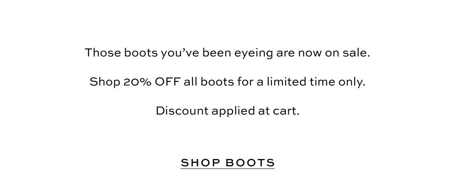Open the SHOP BOOTS link
This screenshot has height=195, width=455.
227,163
